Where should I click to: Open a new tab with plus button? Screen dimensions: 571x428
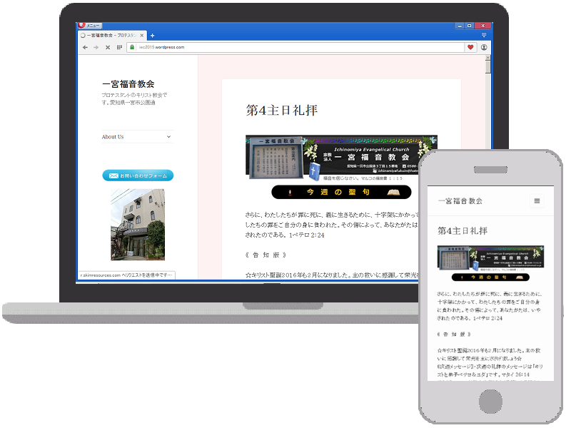click(x=152, y=35)
